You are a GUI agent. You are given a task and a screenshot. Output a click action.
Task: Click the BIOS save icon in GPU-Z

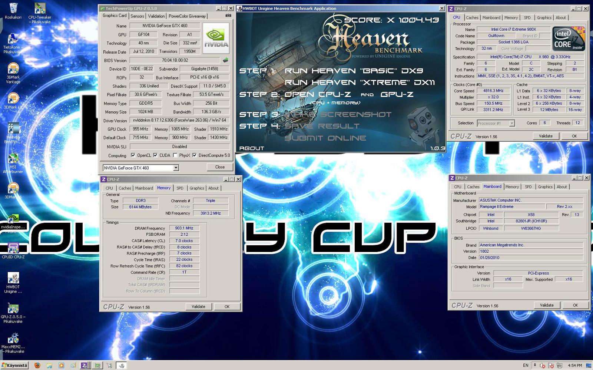225,60
